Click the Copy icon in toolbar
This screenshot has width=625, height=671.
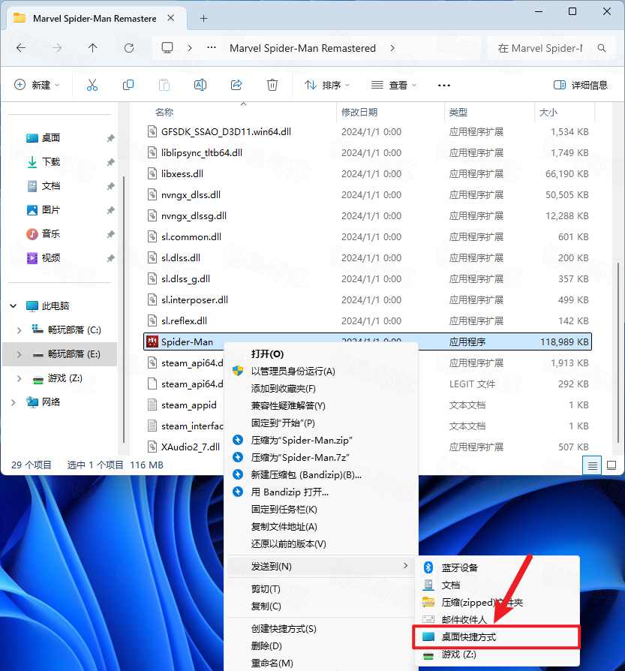coord(128,85)
